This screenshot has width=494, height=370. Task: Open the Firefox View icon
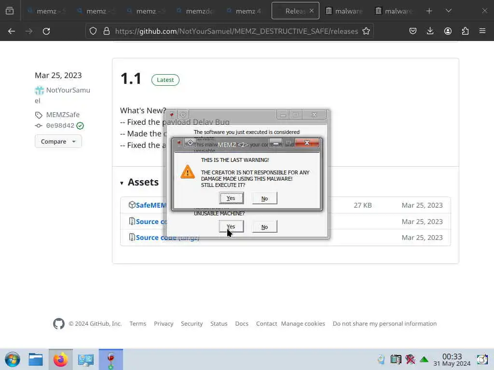coord(10,11)
